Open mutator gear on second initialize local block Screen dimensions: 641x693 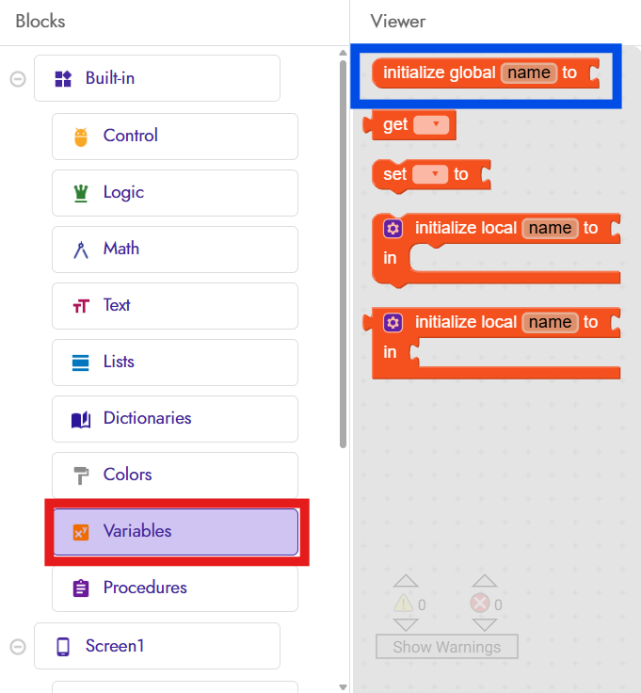(x=393, y=322)
